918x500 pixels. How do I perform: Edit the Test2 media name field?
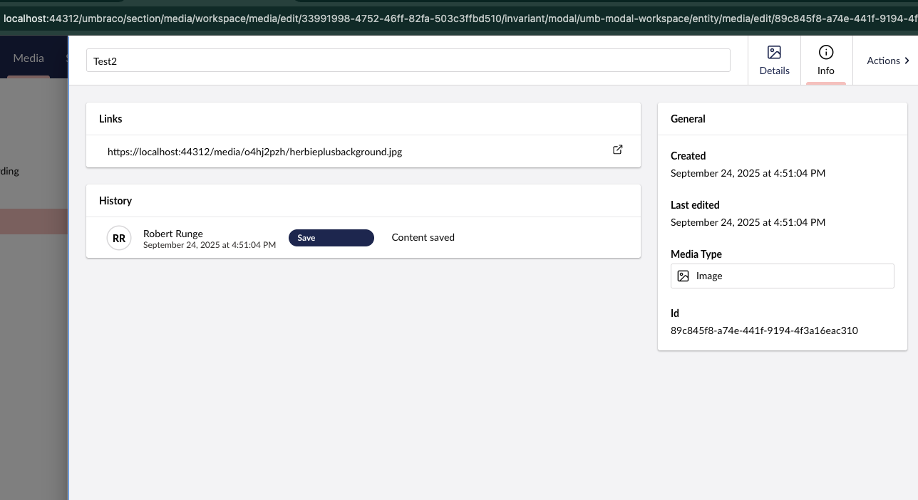(408, 61)
